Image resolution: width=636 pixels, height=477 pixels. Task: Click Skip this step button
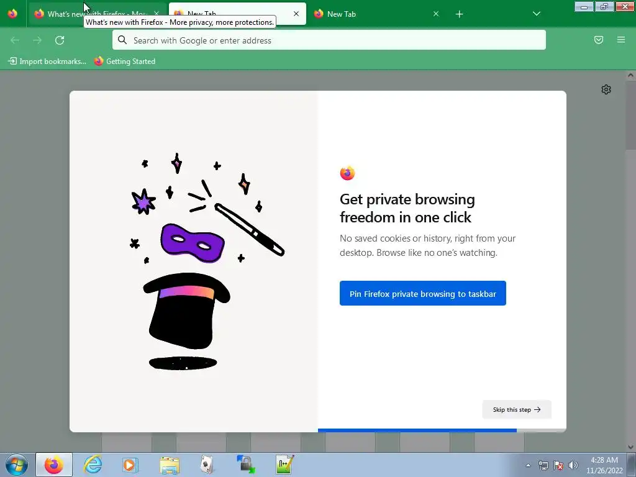pos(517,409)
